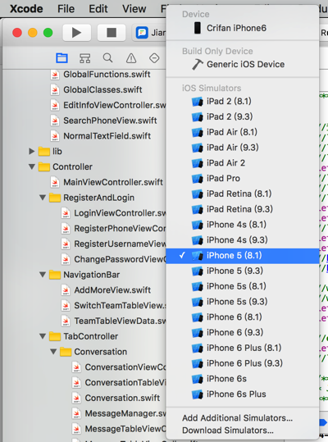Select iPhone 5 (9.3) simulator
The width and height of the screenshot is (328, 442).
click(243, 271)
